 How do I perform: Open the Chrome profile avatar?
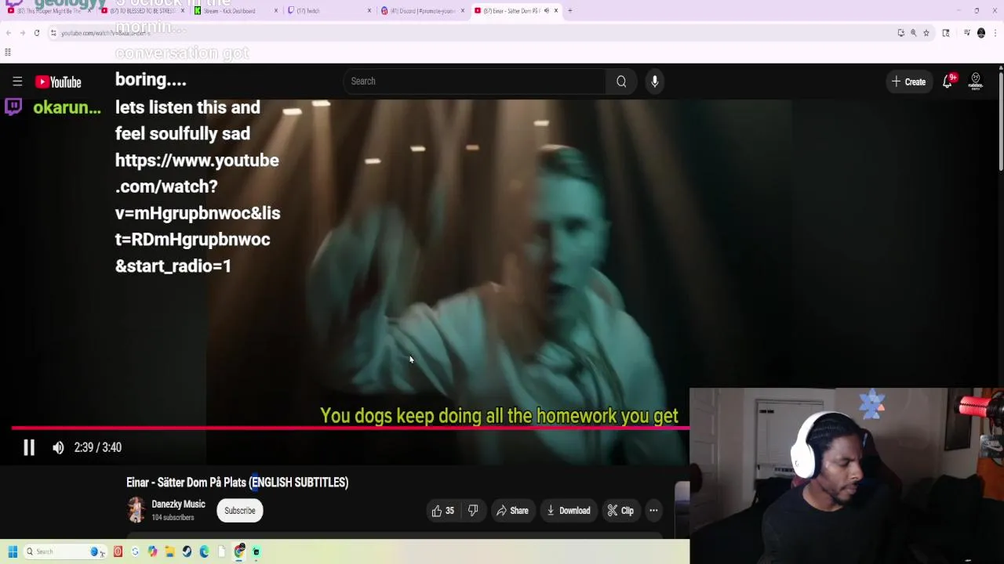coord(980,33)
